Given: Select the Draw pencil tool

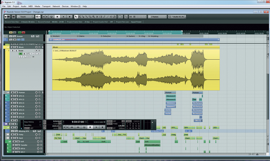Looking at the screenshot, I should tap(104, 17).
